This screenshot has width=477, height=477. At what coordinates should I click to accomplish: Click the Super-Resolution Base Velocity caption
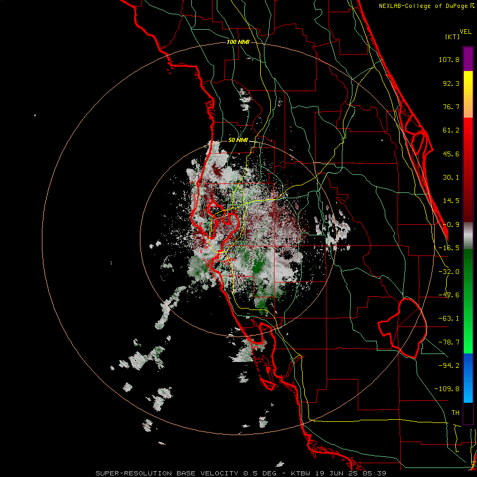(241, 473)
